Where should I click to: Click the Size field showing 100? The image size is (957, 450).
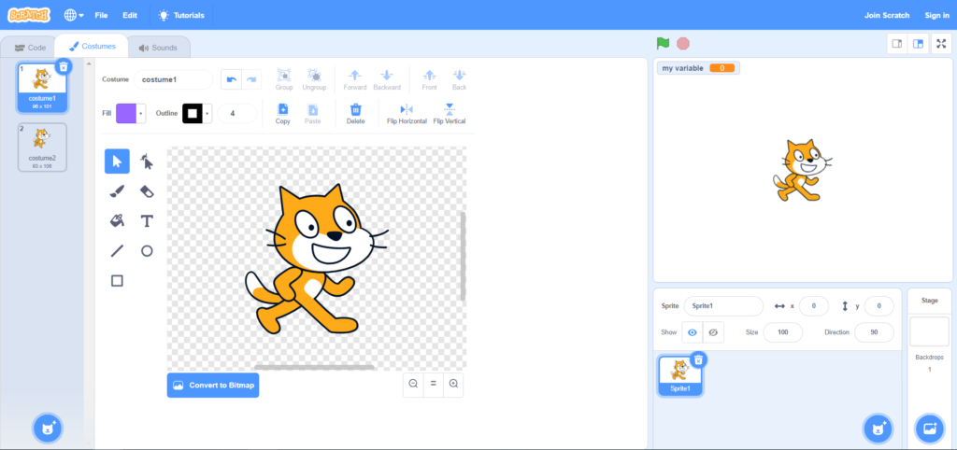tap(783, 332)
